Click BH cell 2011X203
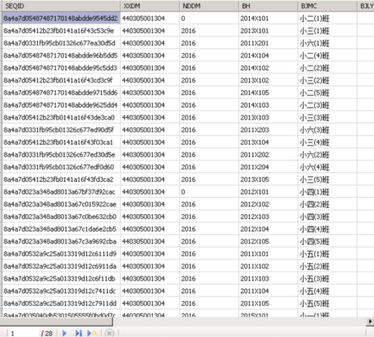Viewport: 374px width, 337px height. pyautogui.click(x=268, y=130)
